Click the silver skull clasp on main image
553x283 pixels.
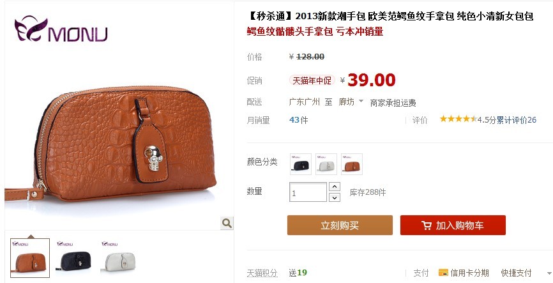tap(153, 158)
